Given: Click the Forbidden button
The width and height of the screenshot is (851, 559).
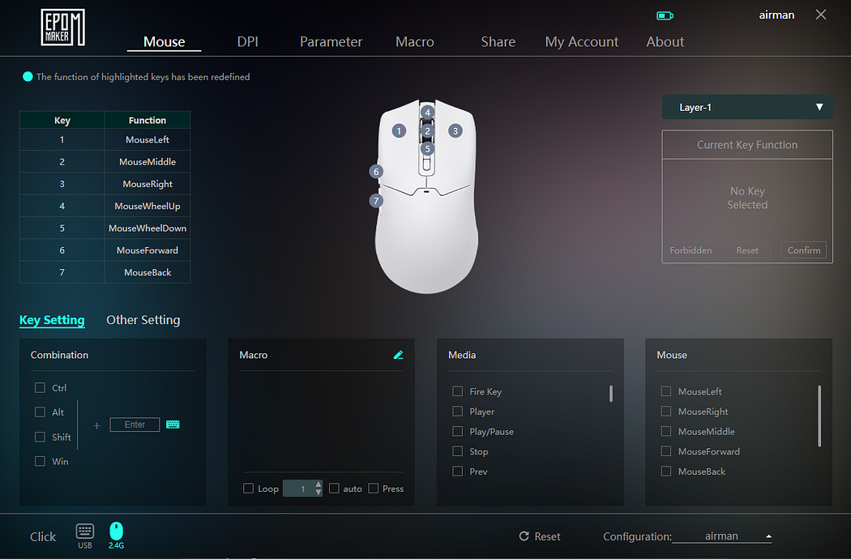Looking at the screenshot, I should click(691, 250).
